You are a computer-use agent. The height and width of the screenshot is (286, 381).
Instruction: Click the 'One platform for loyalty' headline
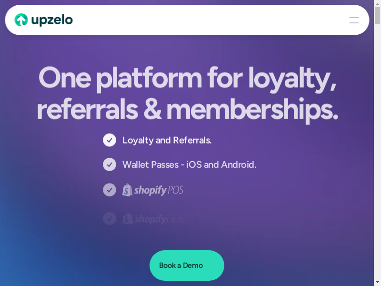point(187,78)
